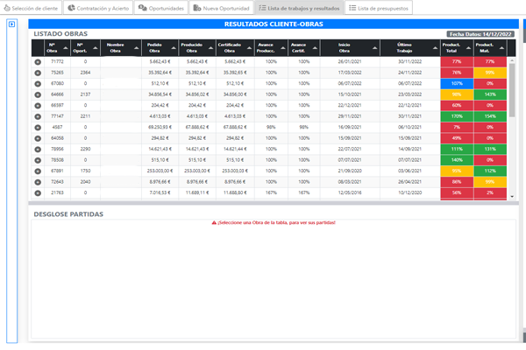Expand row details for obra 71772

[38, 62]
